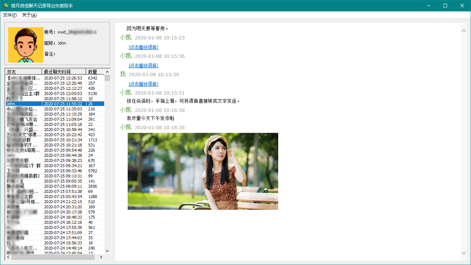Play the voice message sent by 我
This screenshot has height=265, width=471.
pos(144,84)
